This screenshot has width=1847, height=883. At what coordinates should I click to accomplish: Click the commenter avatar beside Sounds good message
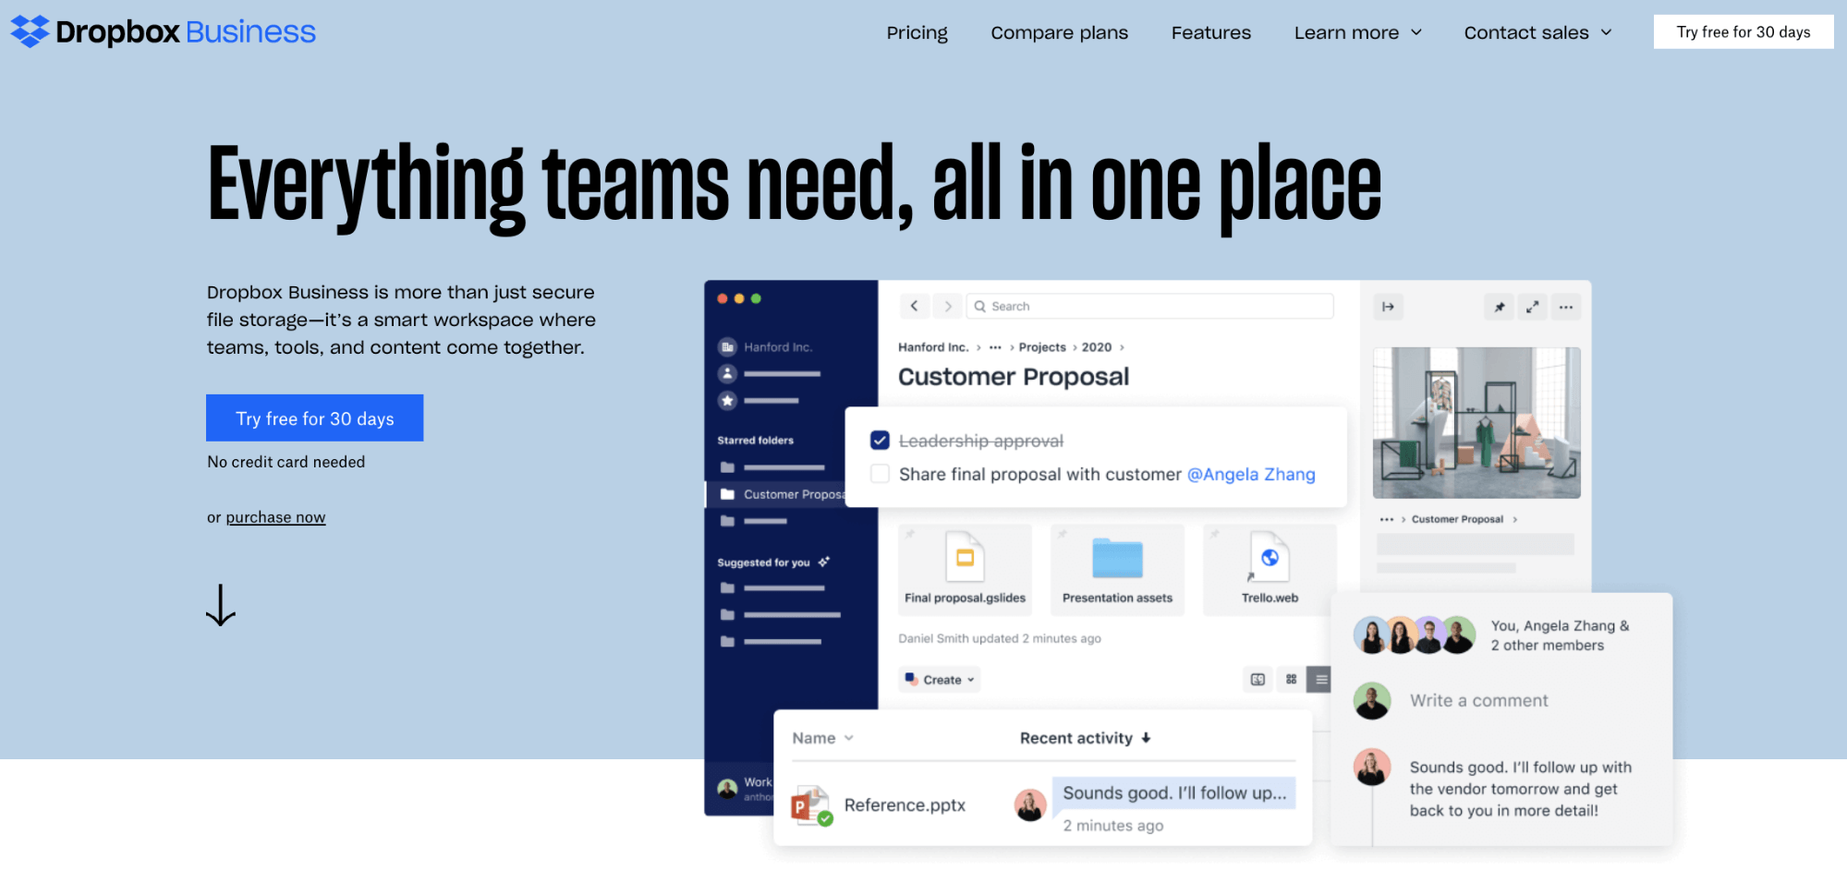click(1372, 767)
